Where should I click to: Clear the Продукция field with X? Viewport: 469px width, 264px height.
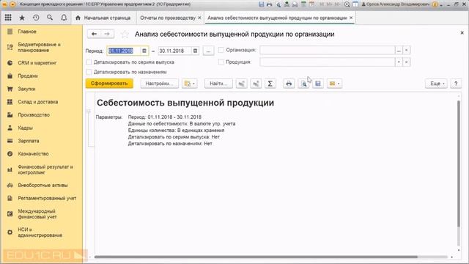(406, 62)
